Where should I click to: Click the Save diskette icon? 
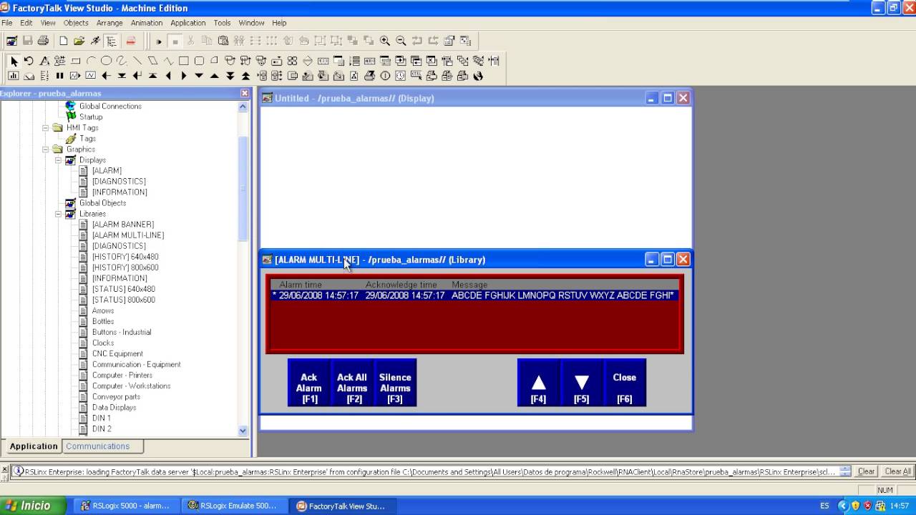27,41
